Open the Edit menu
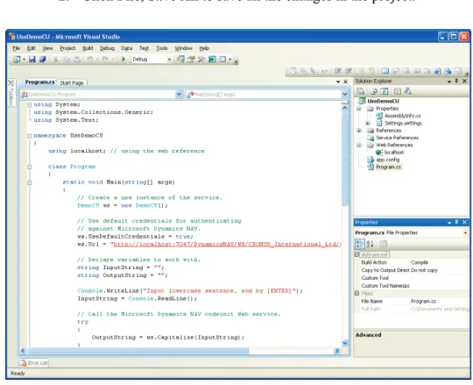Viewport: 473px width, 385px height. [x=31, y=48]
